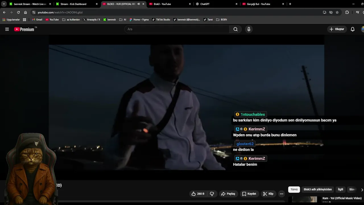Click chat message 'Hatalar benim'

point(245,164)
